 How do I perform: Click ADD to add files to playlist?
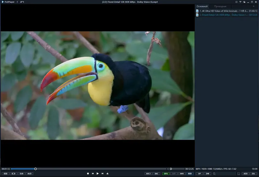pyautogui.click(x=245, y=173)
